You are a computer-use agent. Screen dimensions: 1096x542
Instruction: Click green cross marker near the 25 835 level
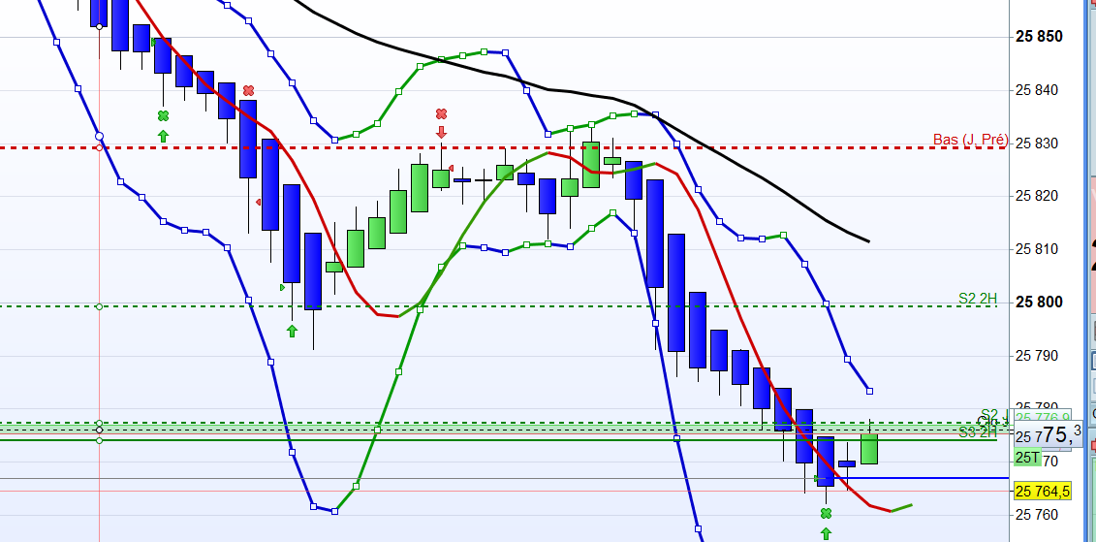pyautogui.click(x=163, y=116)
